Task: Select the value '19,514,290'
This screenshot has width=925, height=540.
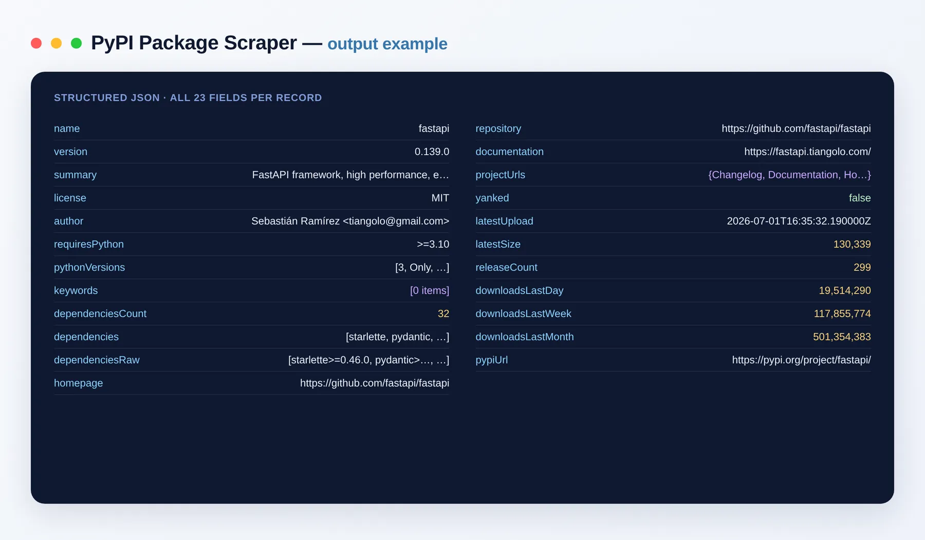Action: pyautogui.click(x=845, y=291)
